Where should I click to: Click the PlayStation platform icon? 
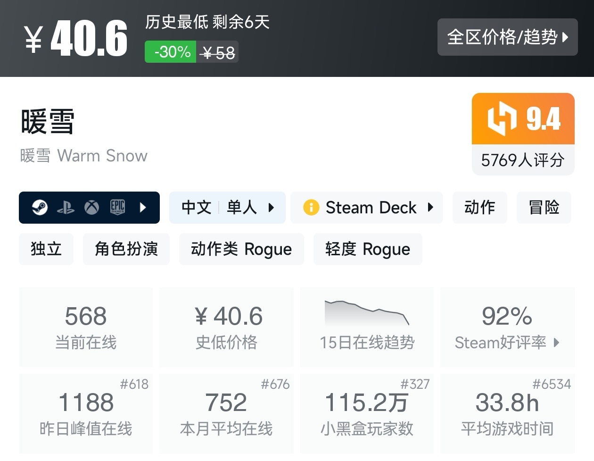point(66,208)
